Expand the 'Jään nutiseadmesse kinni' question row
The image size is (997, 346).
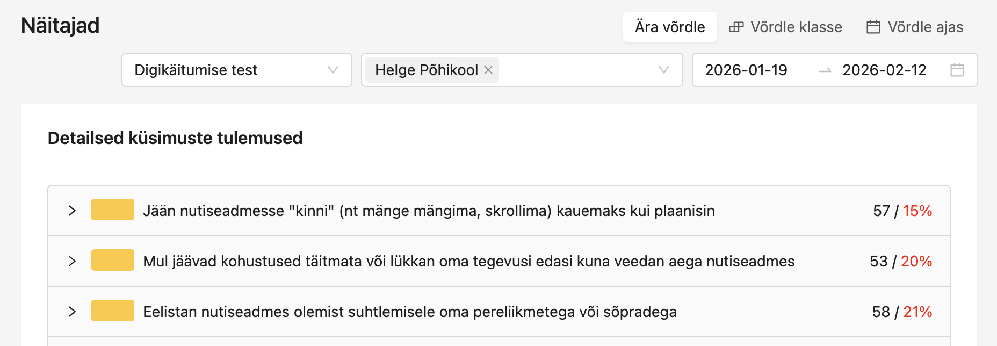tap(72, 211)
